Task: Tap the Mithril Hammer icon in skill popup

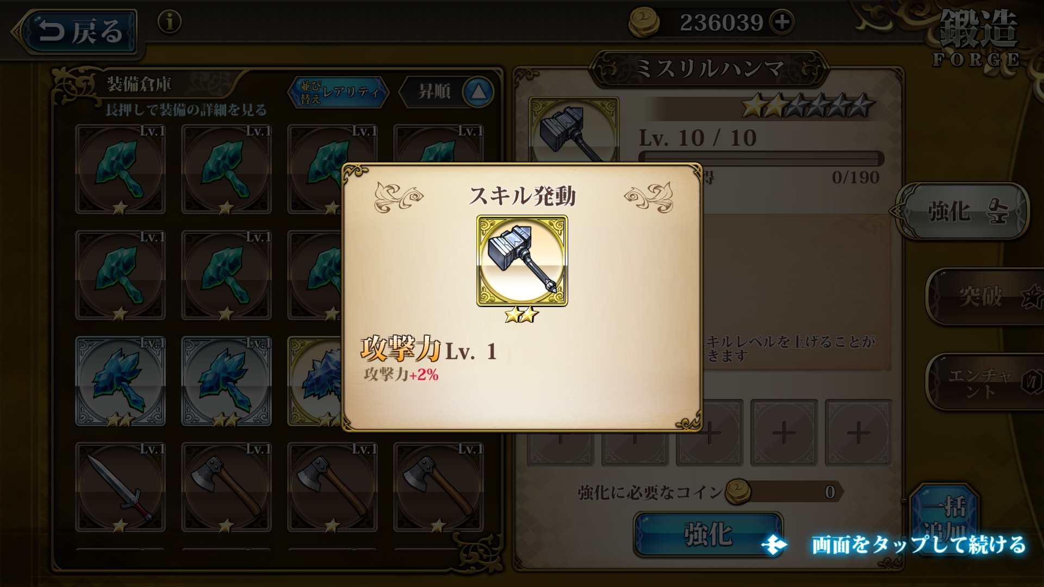Action: (522, 261)
